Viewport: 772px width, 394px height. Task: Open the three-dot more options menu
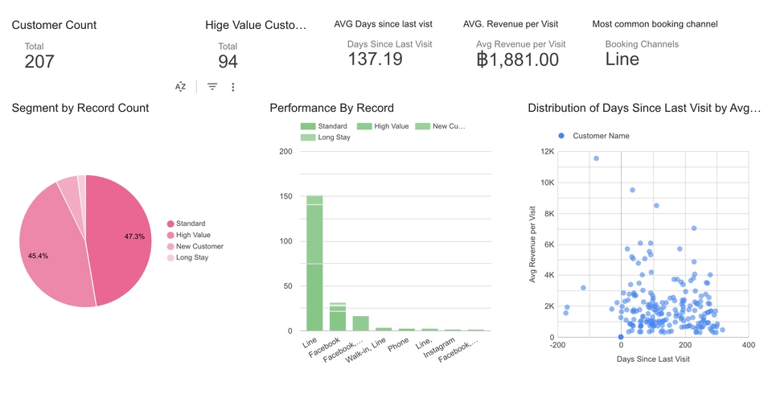[x=233, y=87]
